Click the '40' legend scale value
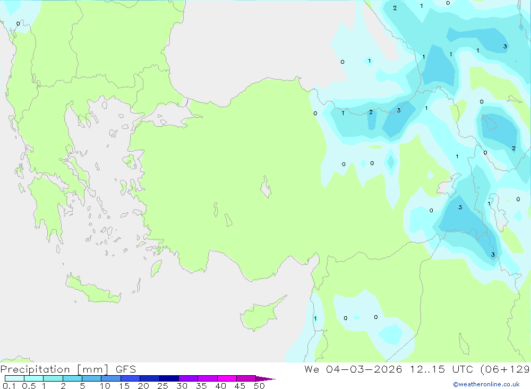The width and height of the screenshot is (531, 389). (221, 386)
